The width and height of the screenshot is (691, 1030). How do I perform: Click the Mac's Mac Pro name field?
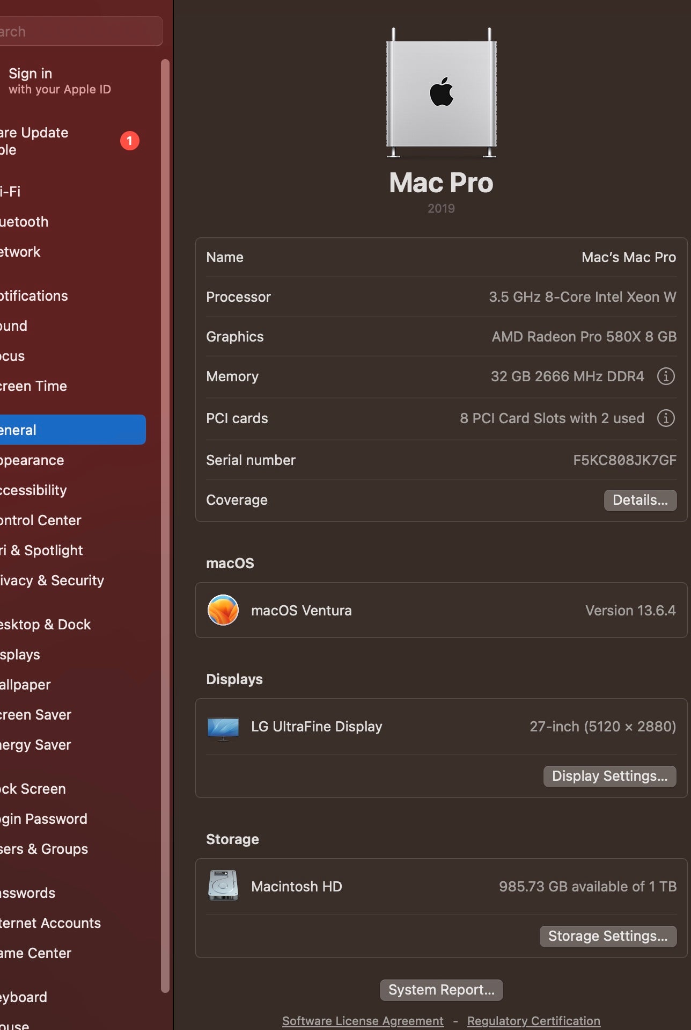(x=628, y=257)
